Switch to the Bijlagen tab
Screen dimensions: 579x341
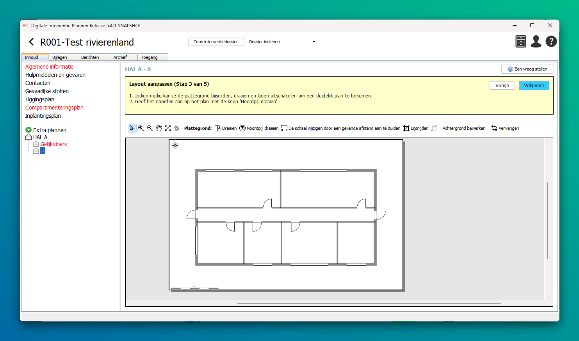(63, 57)
